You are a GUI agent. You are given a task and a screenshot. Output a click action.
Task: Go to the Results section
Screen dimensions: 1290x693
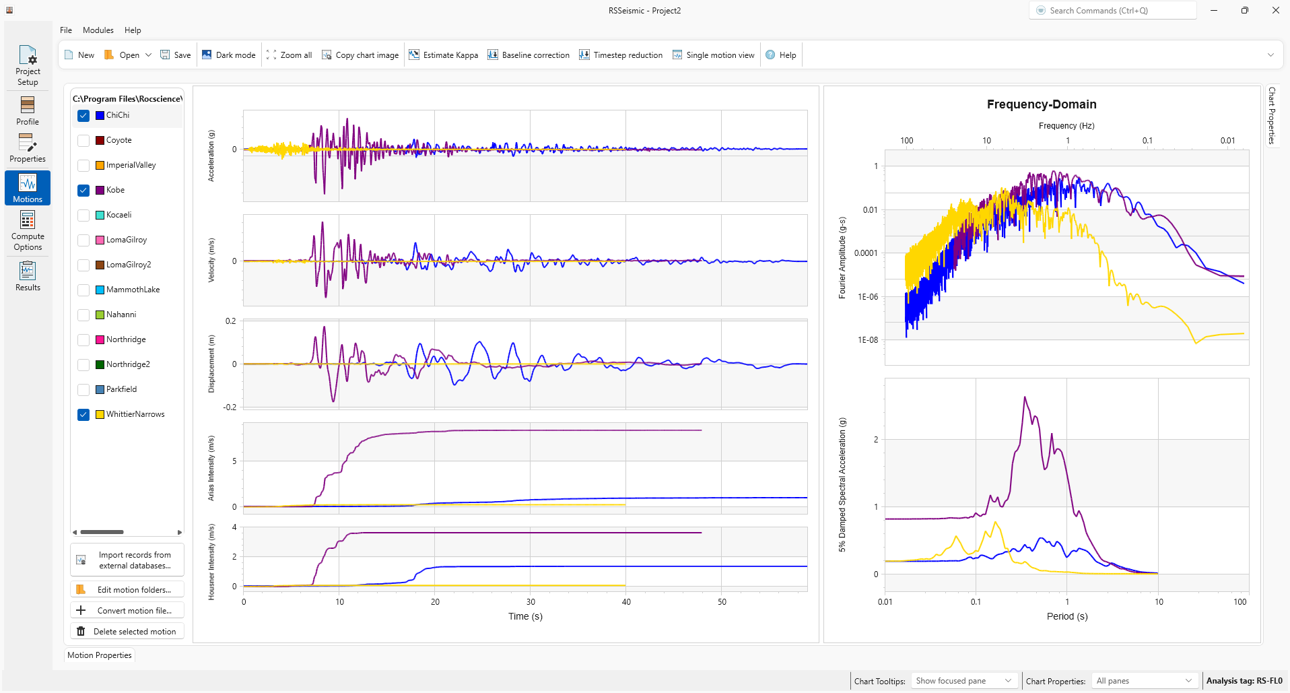[x=28, y=277]
